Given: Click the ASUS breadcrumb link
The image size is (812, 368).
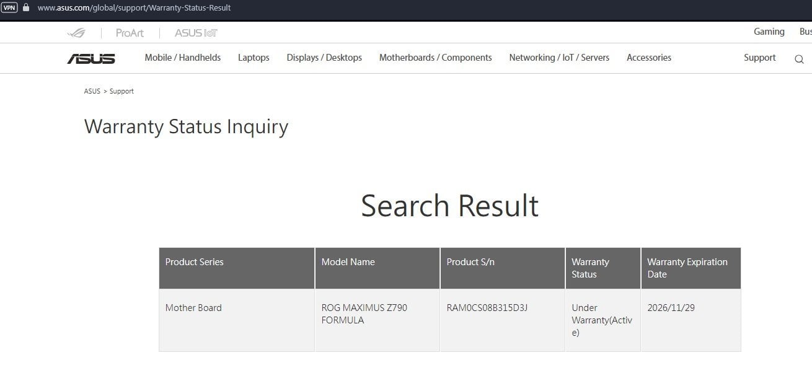Looking at the screenshot, I should (92, 91).
